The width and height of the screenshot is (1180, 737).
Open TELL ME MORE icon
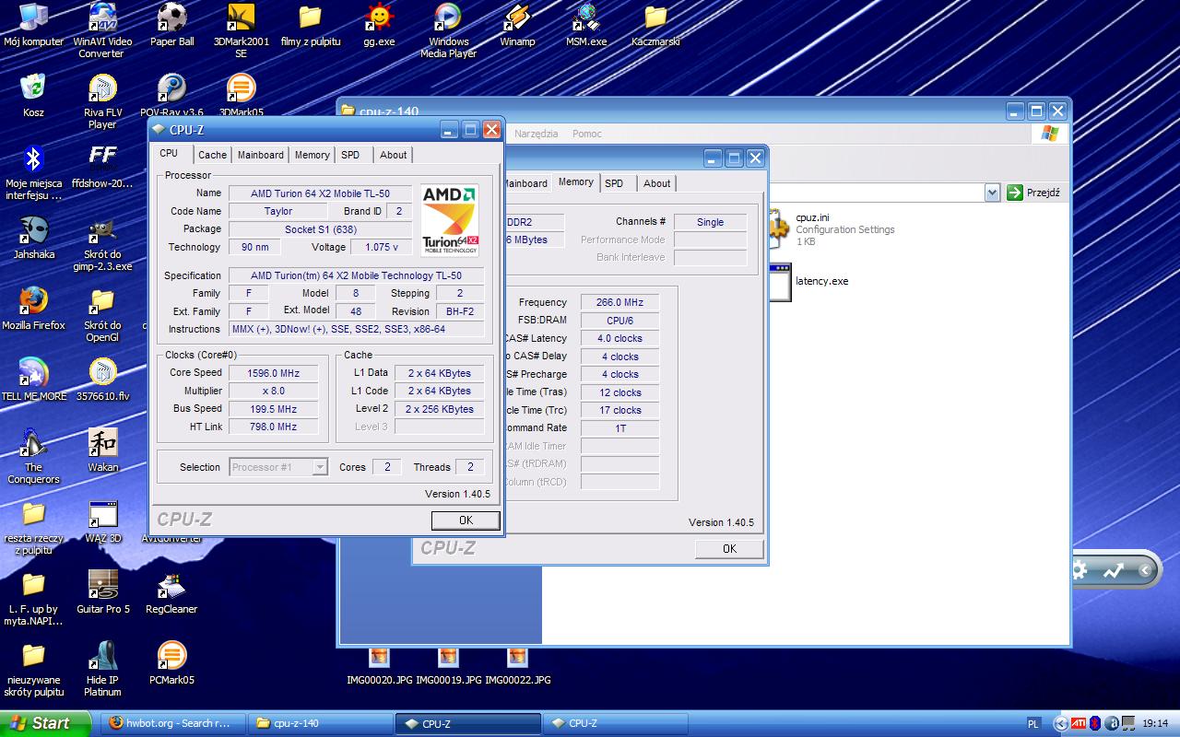coord(33,379)
